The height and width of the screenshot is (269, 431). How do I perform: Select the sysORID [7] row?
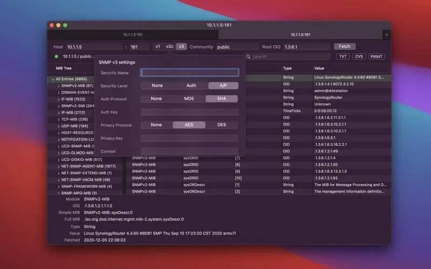pos(259,158)
